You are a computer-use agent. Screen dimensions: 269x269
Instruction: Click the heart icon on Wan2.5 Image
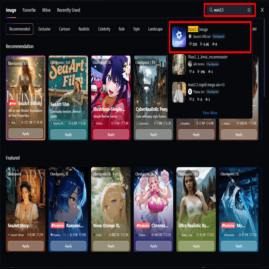pos(190,44)
